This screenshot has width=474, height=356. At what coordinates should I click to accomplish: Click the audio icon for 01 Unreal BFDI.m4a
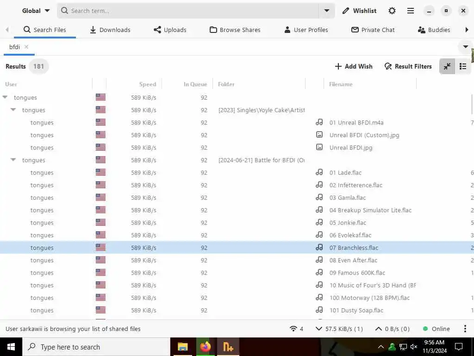tap(319, 122)
